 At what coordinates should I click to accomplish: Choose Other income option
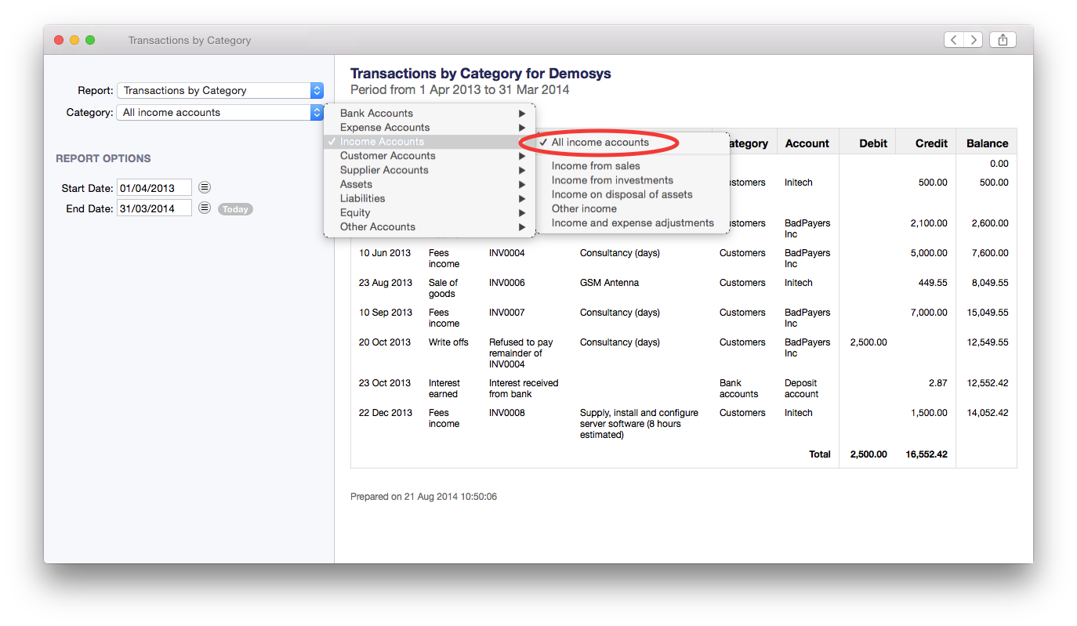click(x=633, y=208)
